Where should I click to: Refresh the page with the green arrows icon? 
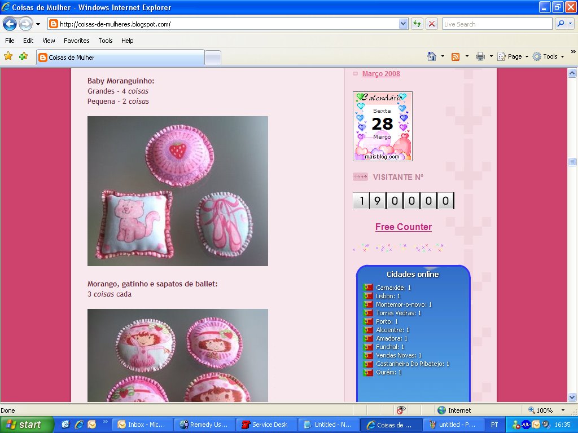[417, 24]
